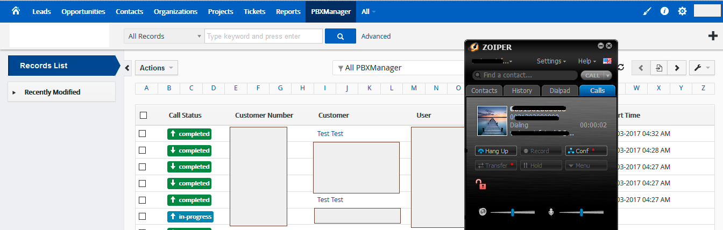The image size is (723, 230).
Task: Open Zoiper account dropdown
Action: pos(492,61)
